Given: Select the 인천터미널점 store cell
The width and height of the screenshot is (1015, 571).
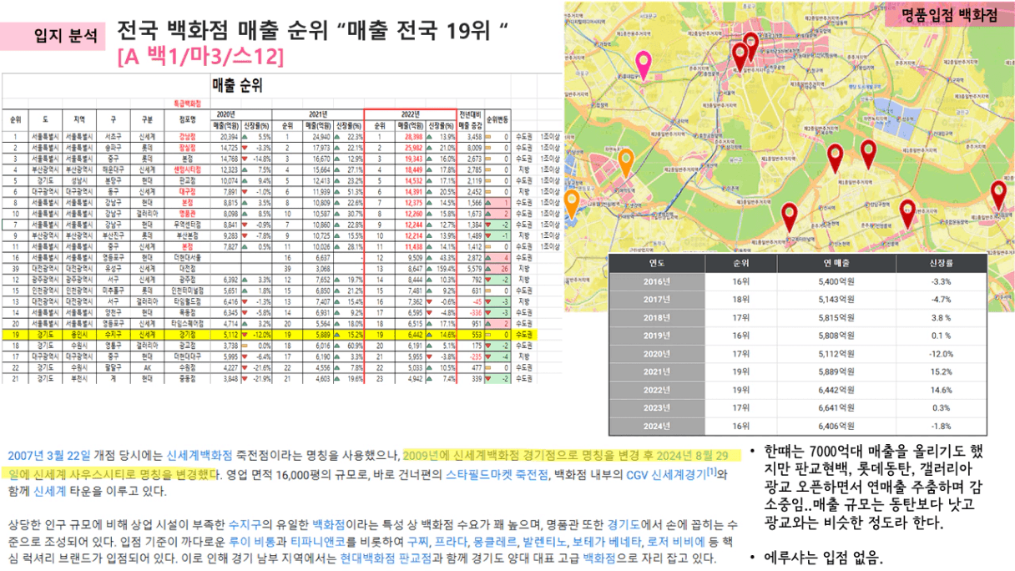Looking at the screenshot, I should pyautogui.click(x=188, y=291).
